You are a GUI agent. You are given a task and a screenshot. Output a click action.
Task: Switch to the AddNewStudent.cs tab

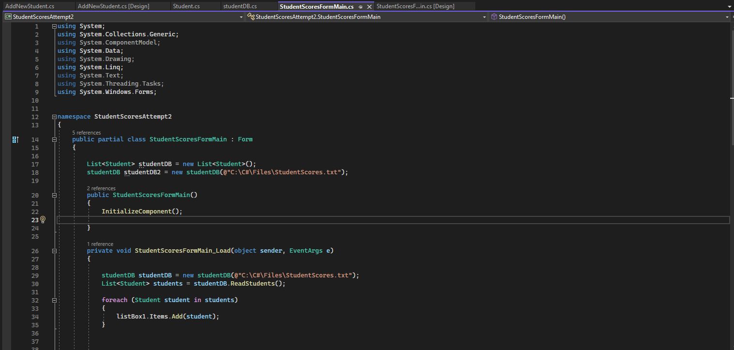pyautogui.click(x=29, y=6)
